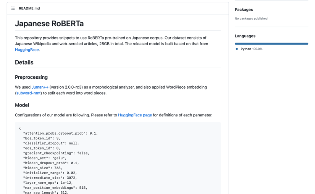Click the blue Python language dot
The image size is (315, 194).
(237, 49)
